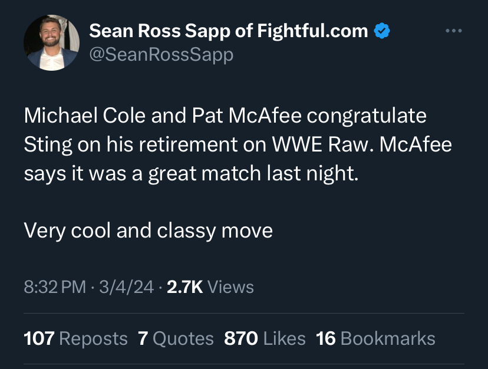The height and width of the screenshot is (369, 488).
Task: Open the 870 Likes list
Action: 265,338
